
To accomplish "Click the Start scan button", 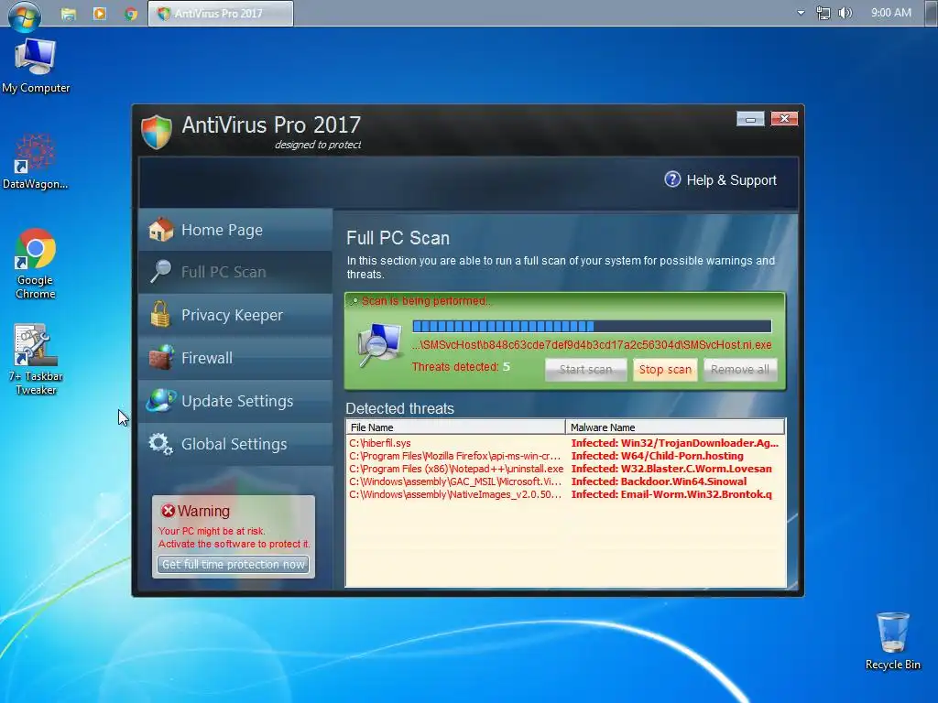I will (x=585, y=370).
